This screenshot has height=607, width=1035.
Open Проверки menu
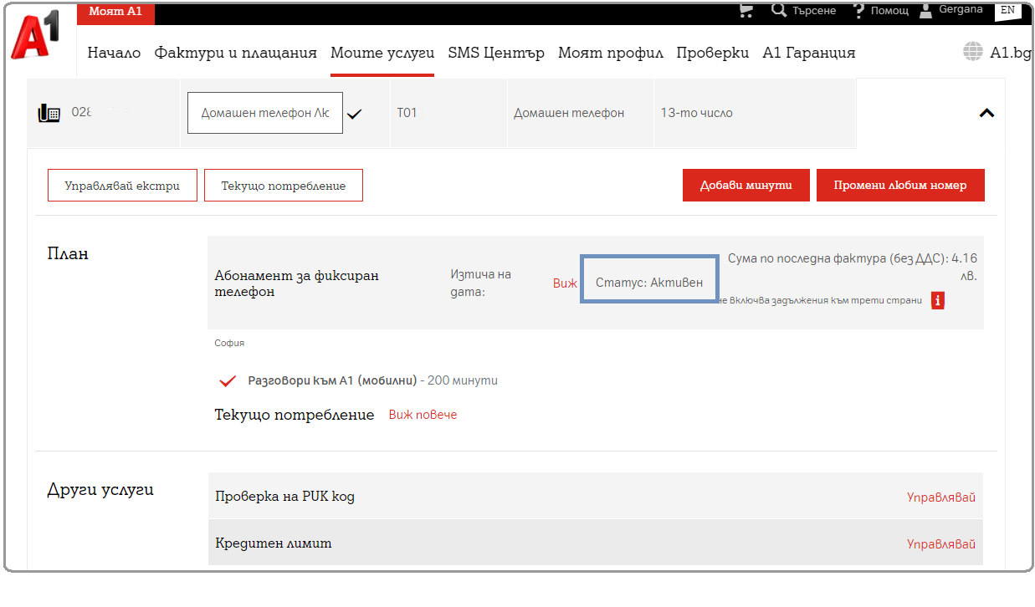tap(713, 53)
